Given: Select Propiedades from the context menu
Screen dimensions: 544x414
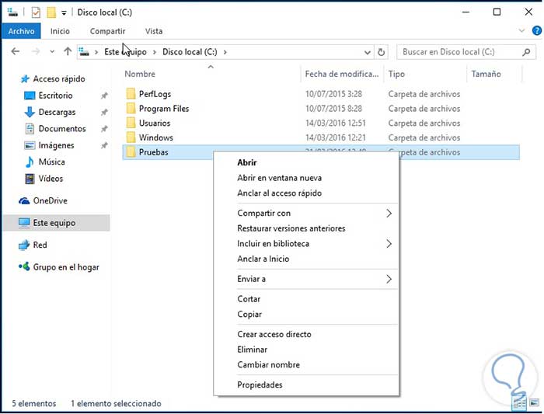Looking at the screenshot, I should (260, 385).
